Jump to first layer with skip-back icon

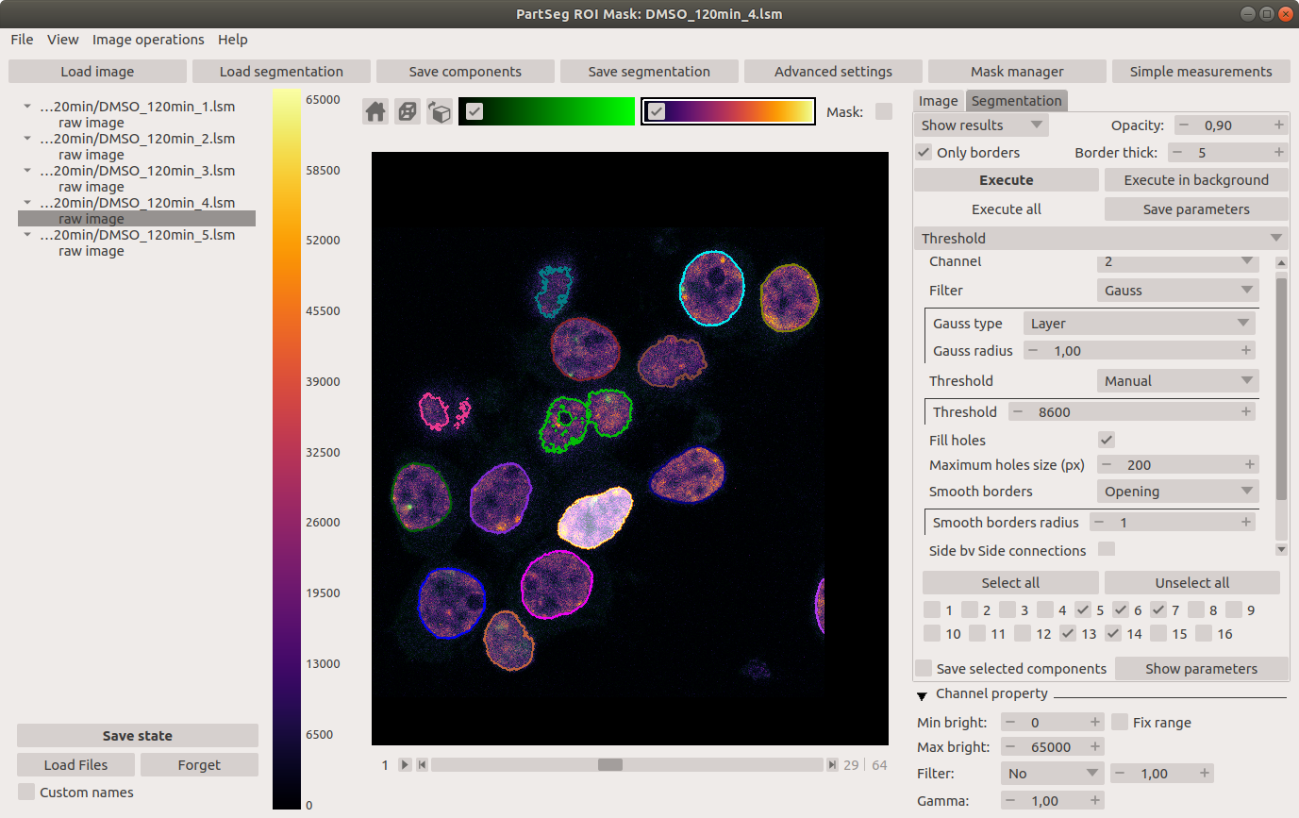pyautogui.click(x=422, y=765)
